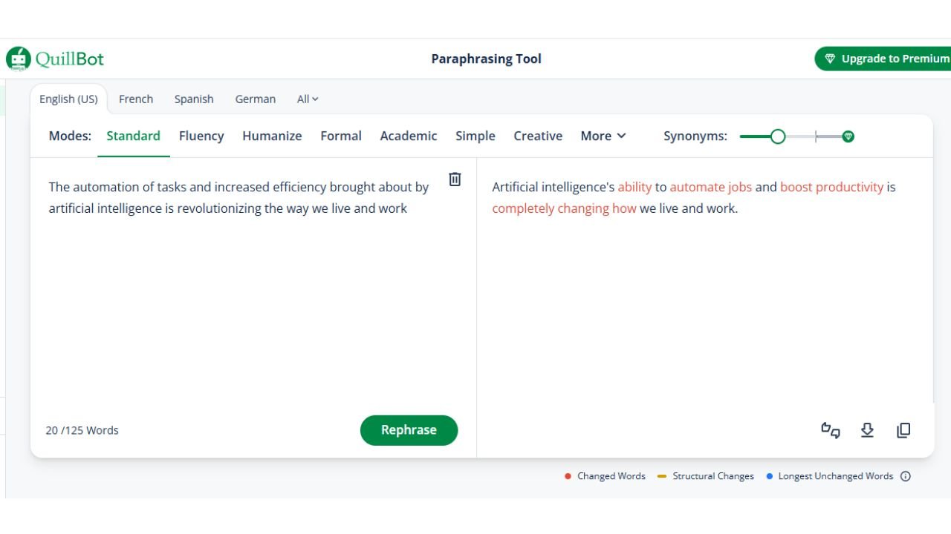This screenshot has height=534, width=951.
Task: Click diamond icon in Upgrade button
Action: (830, 59)
